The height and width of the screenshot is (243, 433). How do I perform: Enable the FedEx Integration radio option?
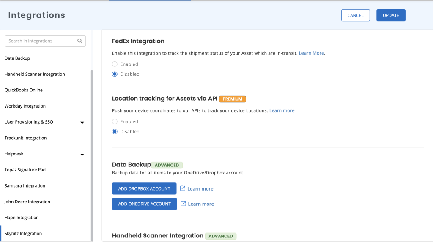115,64
